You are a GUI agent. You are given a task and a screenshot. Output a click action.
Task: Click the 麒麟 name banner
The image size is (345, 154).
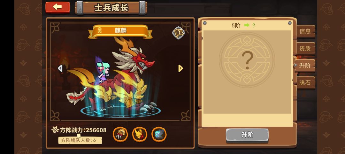[120, 31]
